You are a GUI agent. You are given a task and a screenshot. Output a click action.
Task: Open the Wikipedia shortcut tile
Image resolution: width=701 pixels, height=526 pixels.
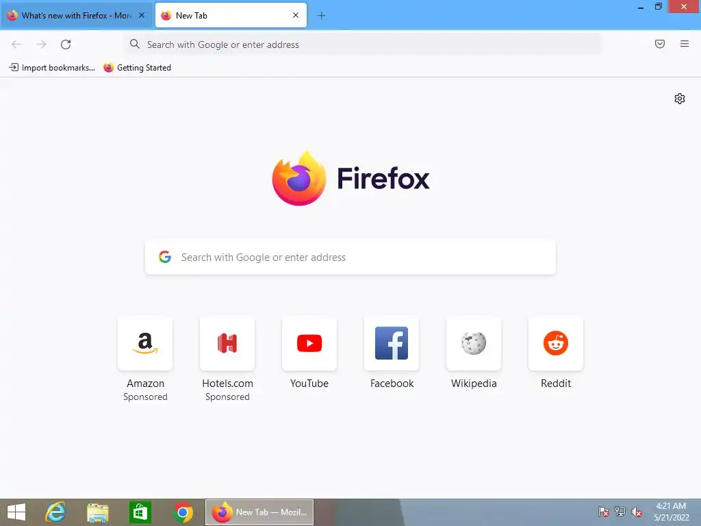point(474,344)
